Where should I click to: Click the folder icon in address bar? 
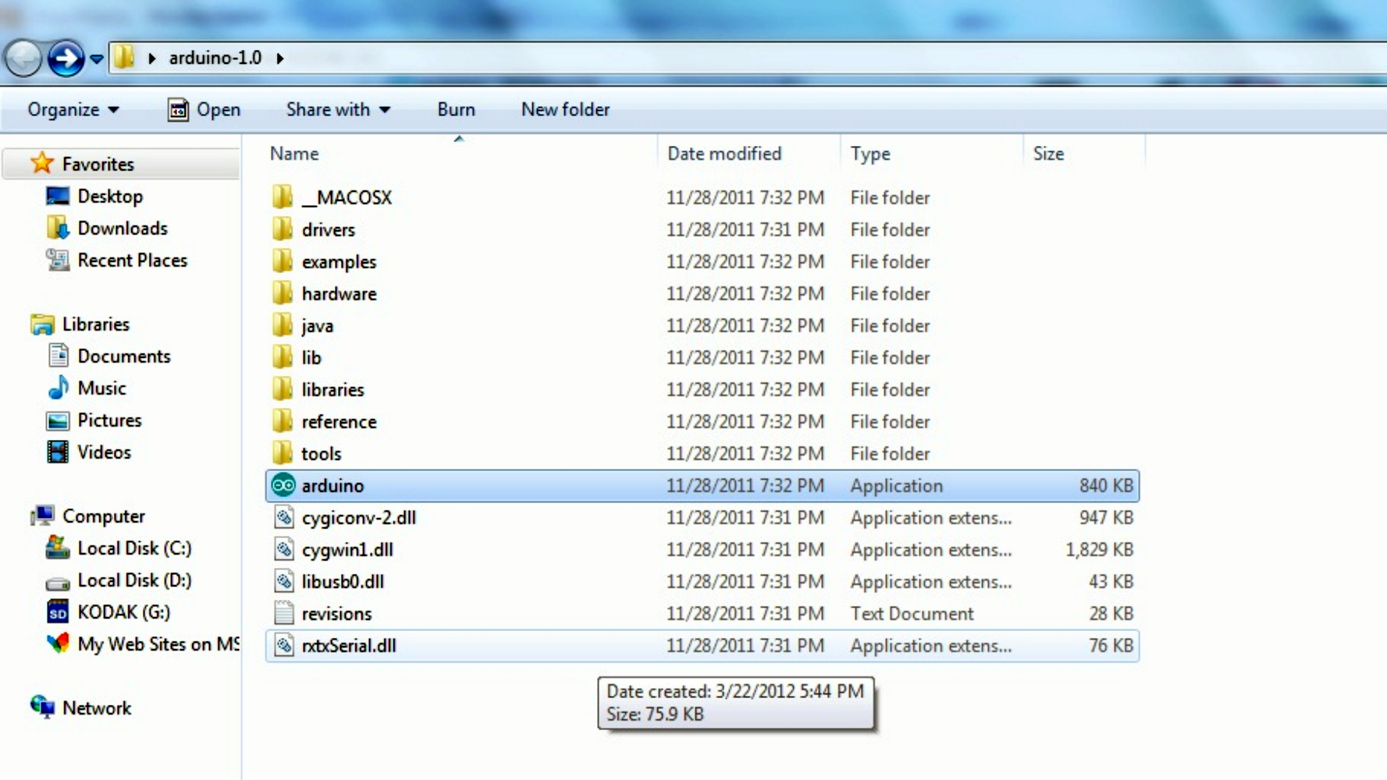click(x=123, y=57)
